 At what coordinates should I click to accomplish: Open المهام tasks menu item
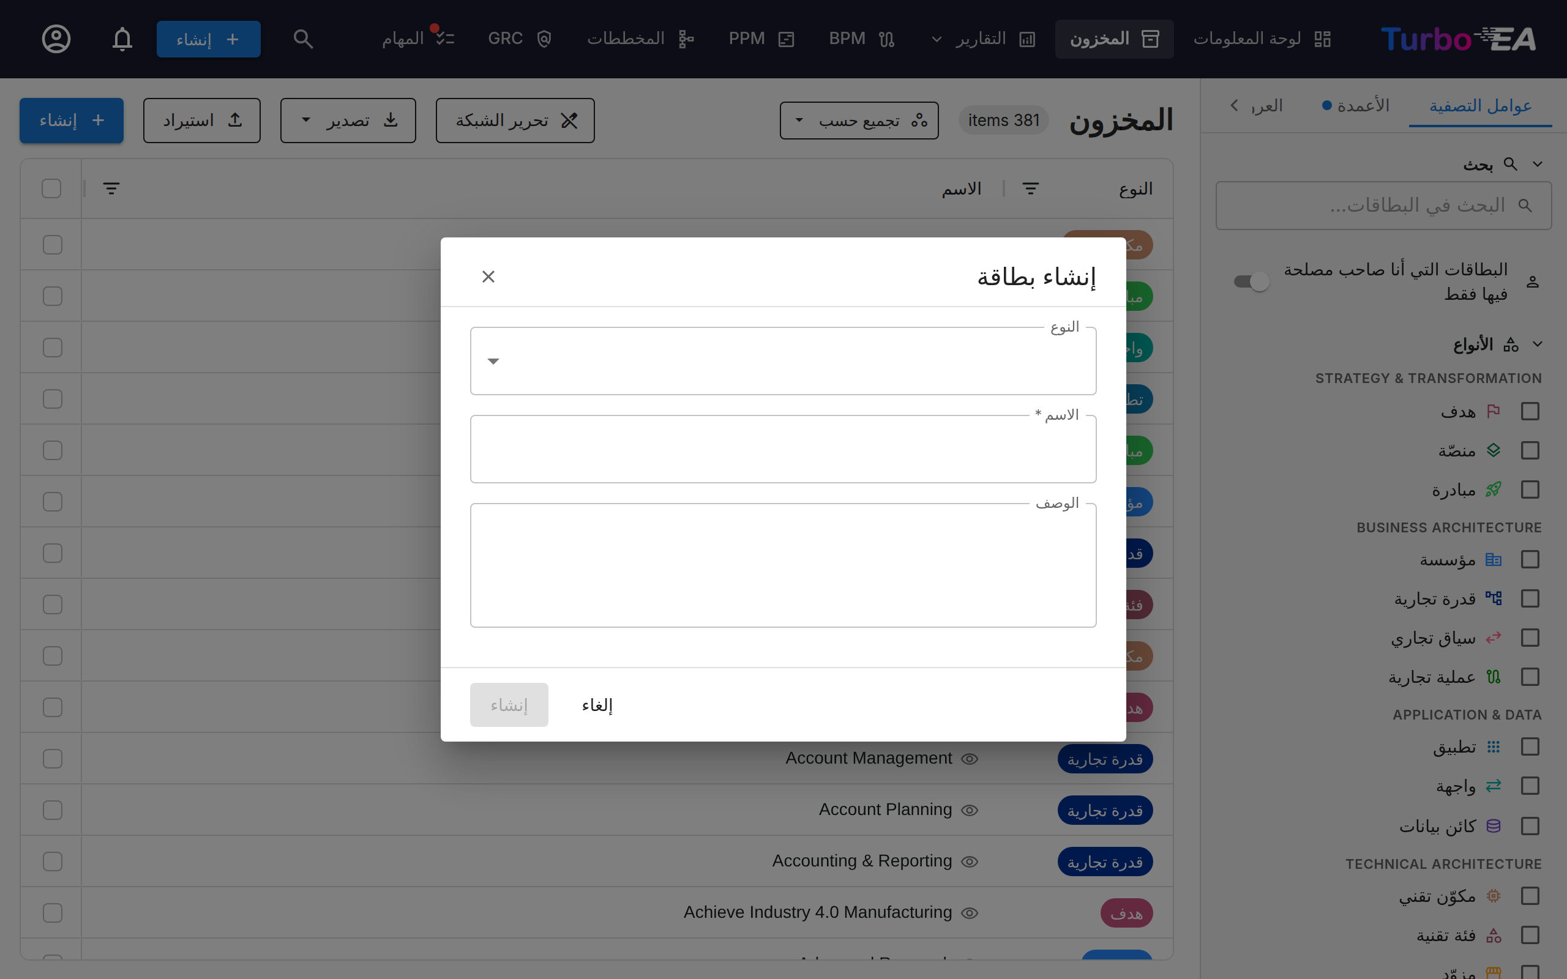(x=417, y=39)
